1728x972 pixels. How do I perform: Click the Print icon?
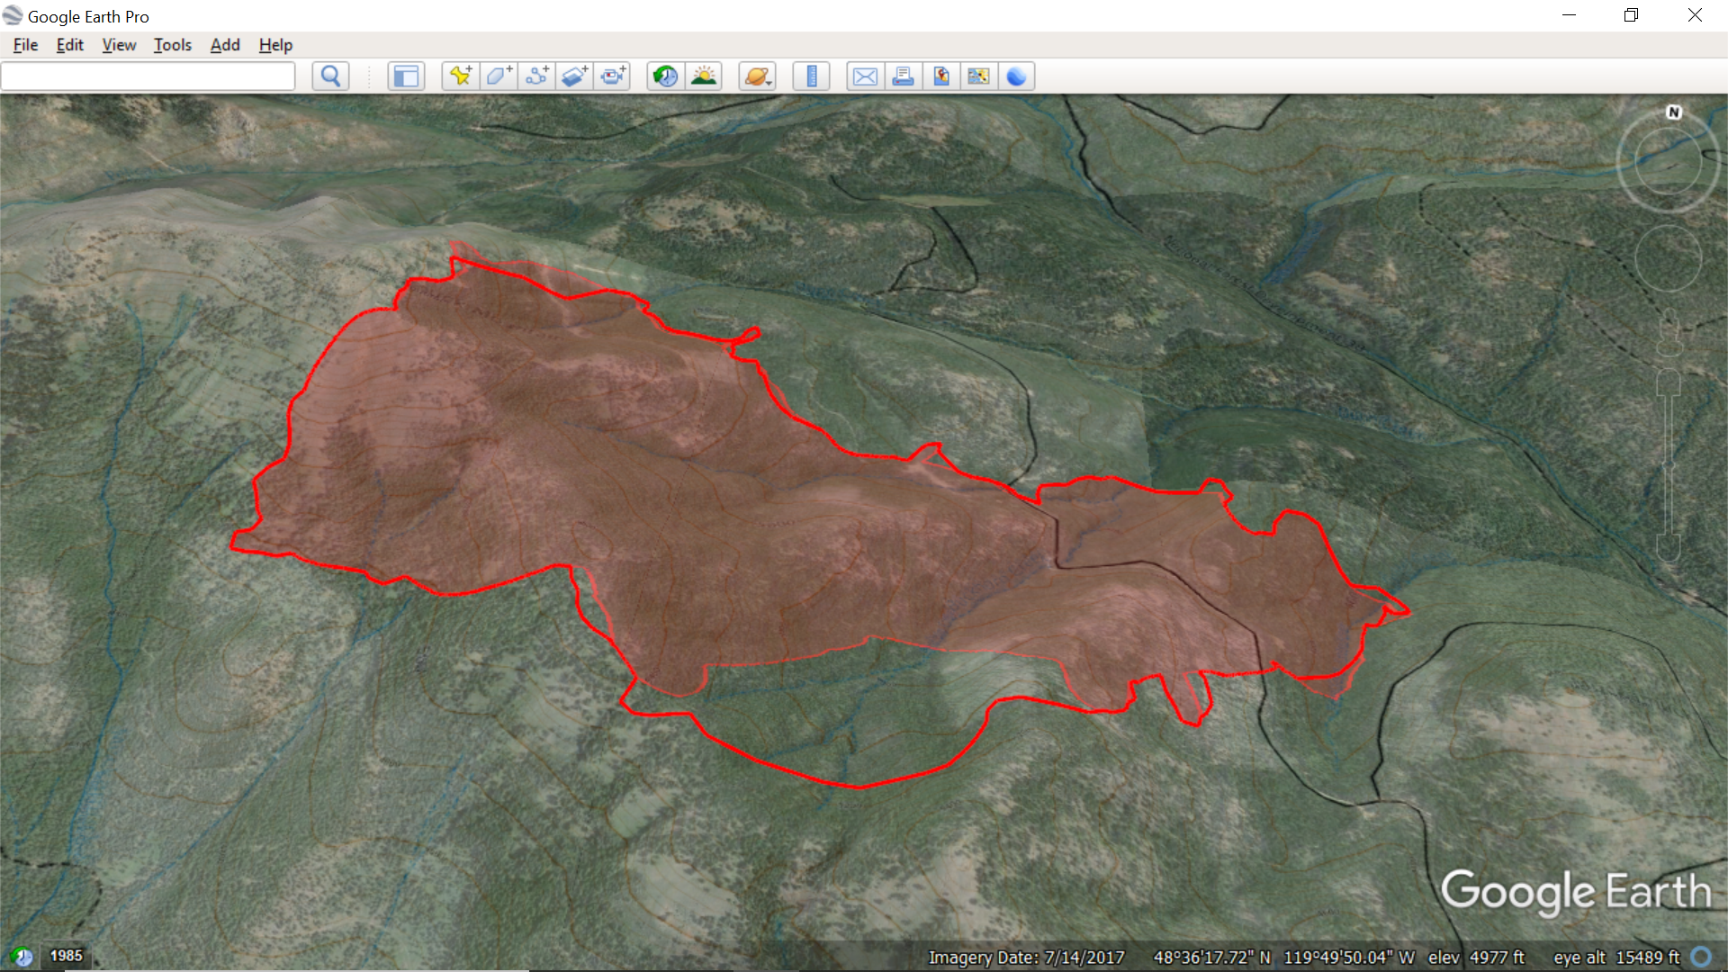903,76
